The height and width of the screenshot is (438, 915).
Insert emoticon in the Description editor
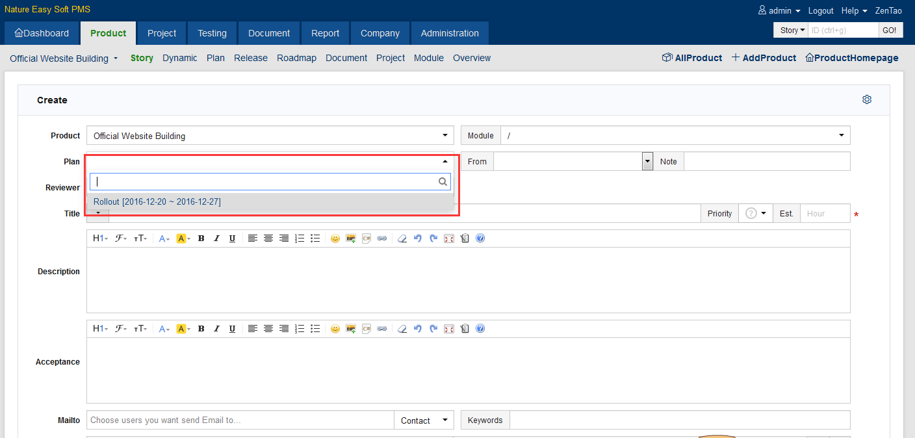click(x=335, y=238)
